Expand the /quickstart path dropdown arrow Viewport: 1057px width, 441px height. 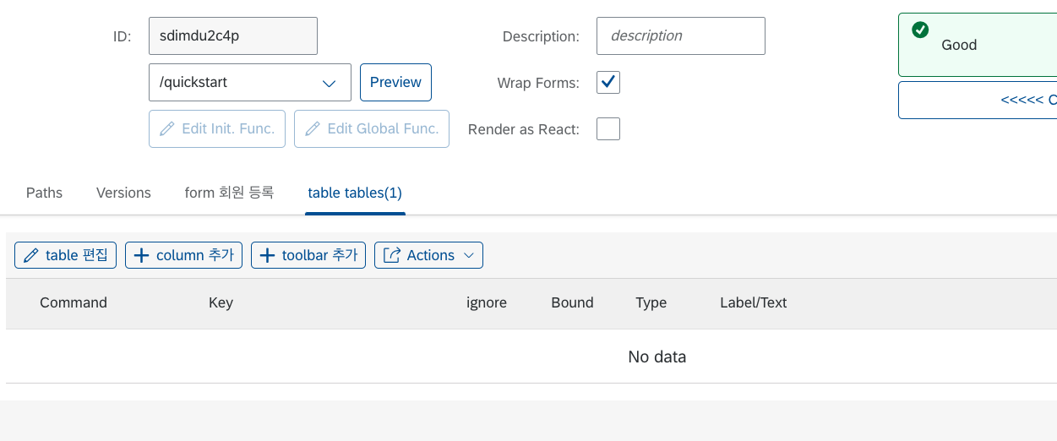tap(330, 83)
